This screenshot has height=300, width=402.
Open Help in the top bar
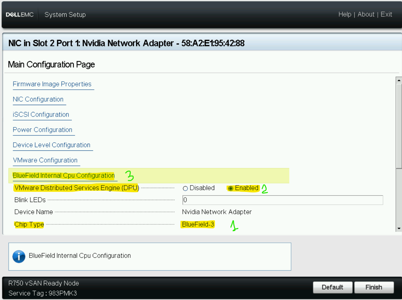(345, 14)
